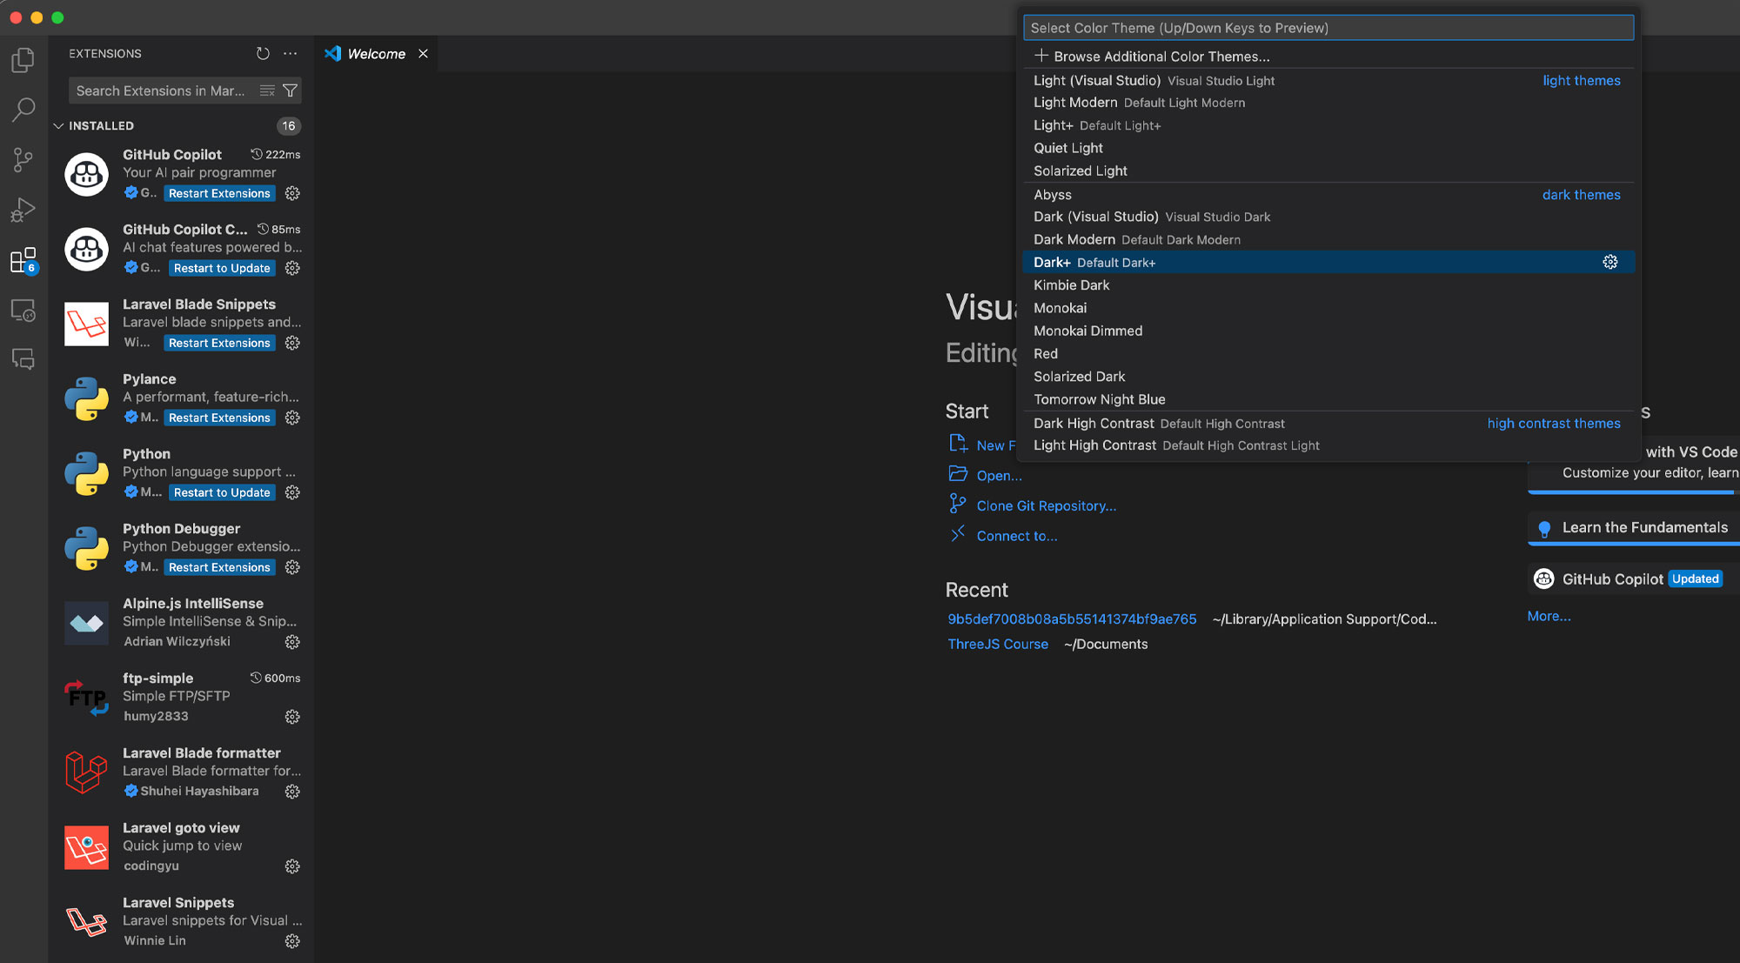Open Source Control view icon
Image resolution: width=1740 pixels, height=963 pixels.
coord(23,160)
